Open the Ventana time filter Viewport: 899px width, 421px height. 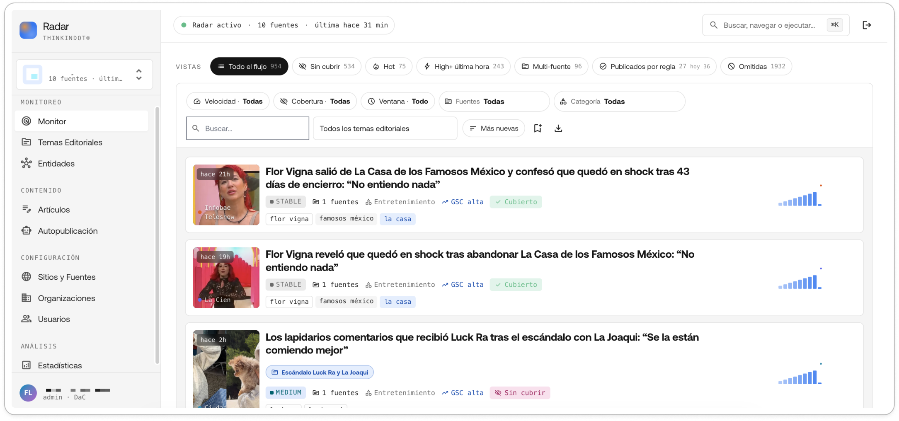[x=398, y=102]
